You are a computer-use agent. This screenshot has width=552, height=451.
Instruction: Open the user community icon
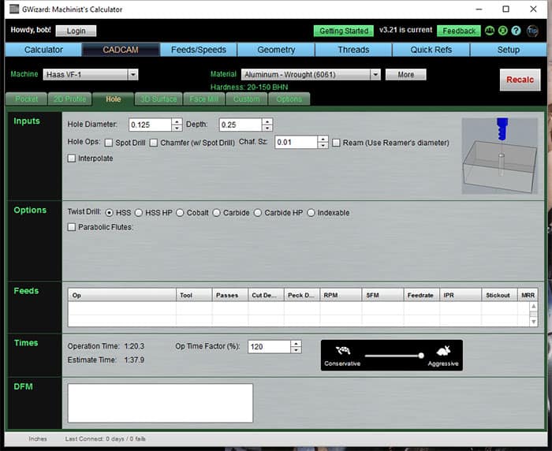click(x=490, y=31)
